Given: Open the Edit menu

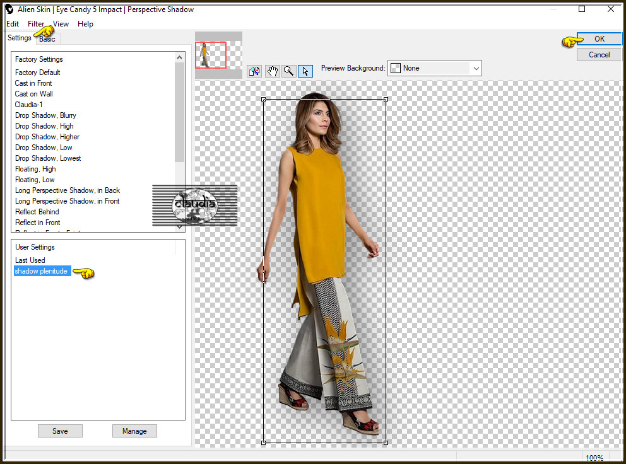Looking at the screenshot, I should coord(13,24).
